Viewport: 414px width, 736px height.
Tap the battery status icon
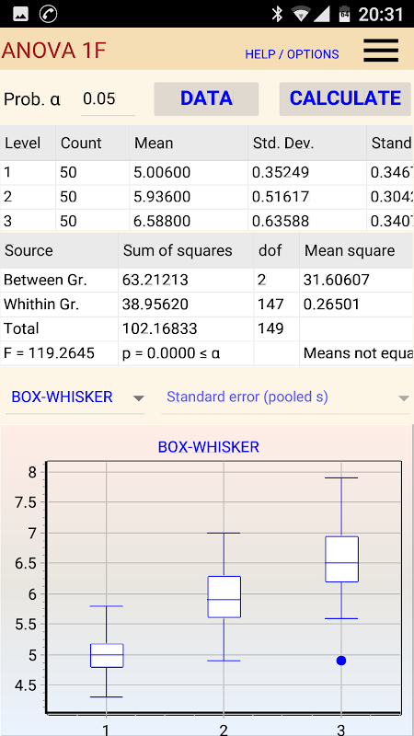coord(344,14)
